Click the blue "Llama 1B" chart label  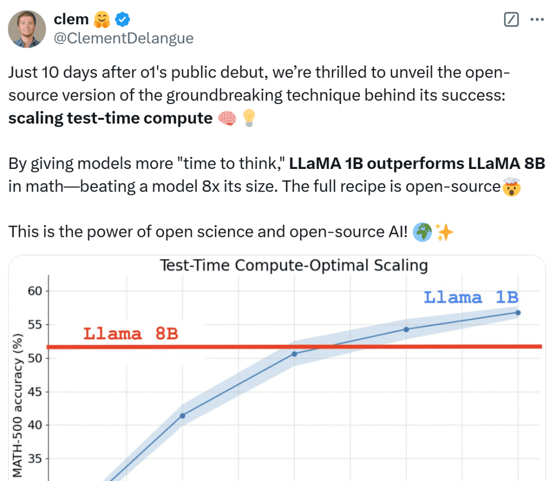coord(471,298)
